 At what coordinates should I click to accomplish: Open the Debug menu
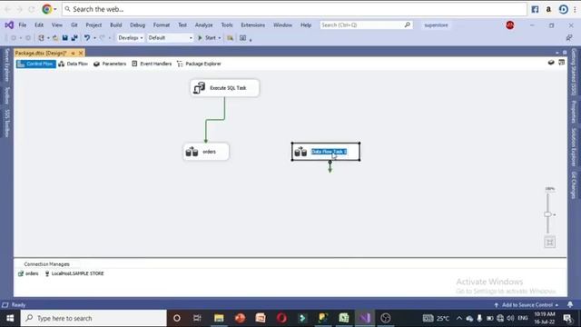[x=137, y=25]
